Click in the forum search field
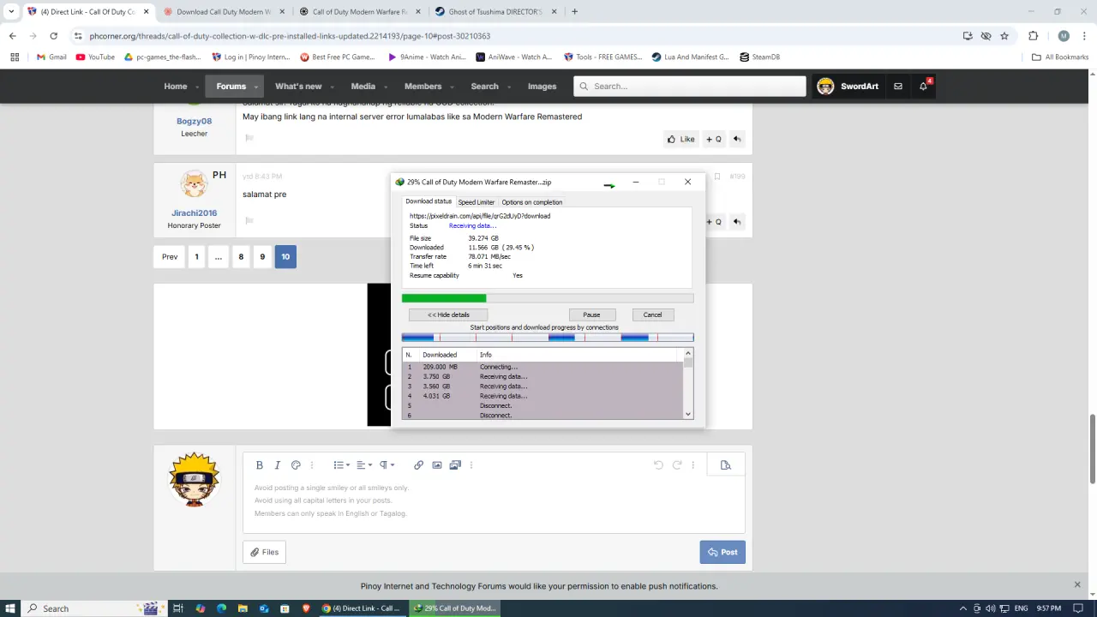This screenshot has width=1097, height=617. coord(690,87)
